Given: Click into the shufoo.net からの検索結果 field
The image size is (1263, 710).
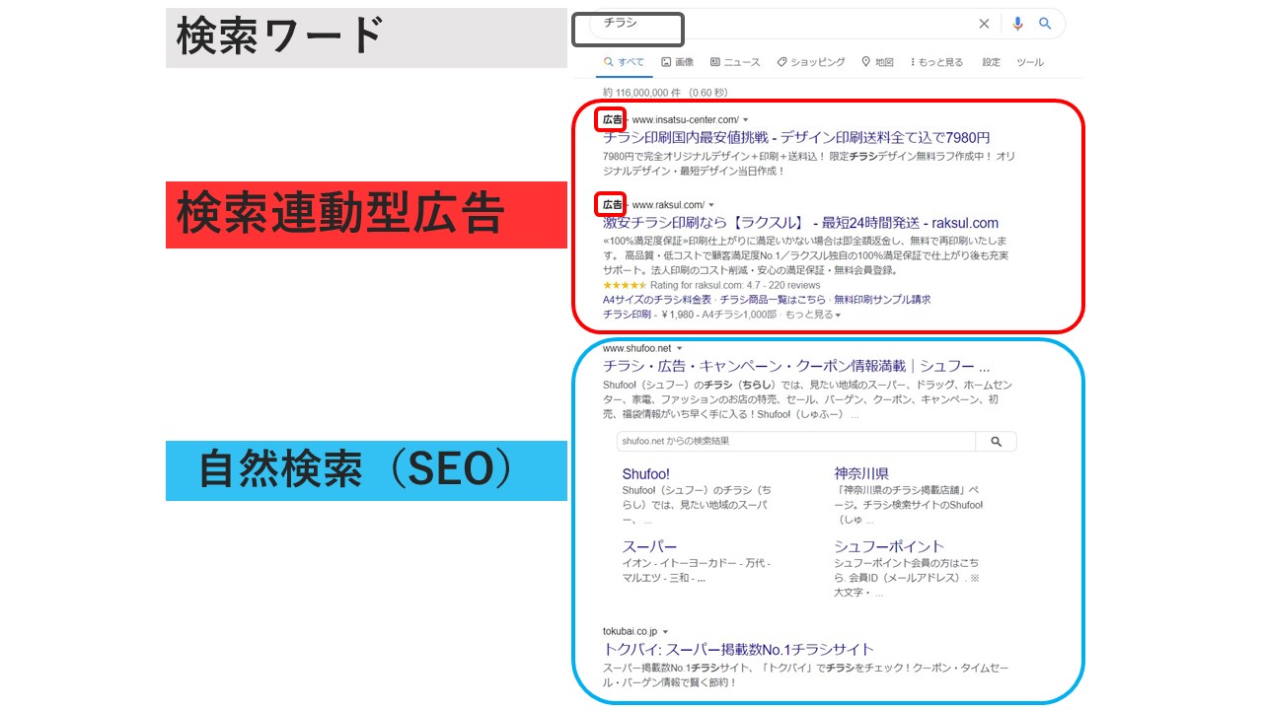Looking at the screenshot, I should click(x=794, y=442).
